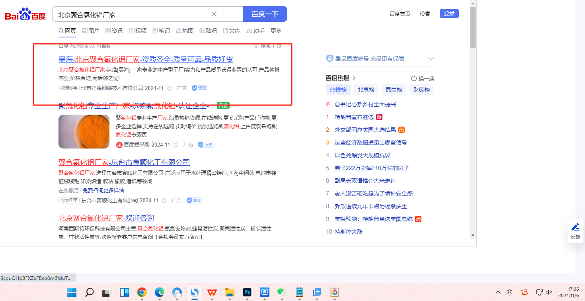Open Photoshop from the taskbar

coord(247,293)
